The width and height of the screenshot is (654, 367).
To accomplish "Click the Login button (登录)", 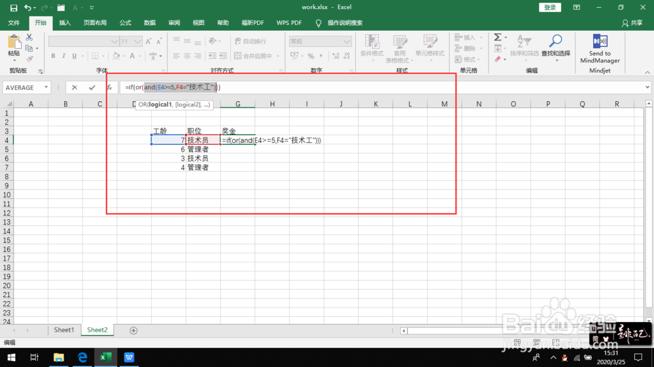I will click(550, 7).
